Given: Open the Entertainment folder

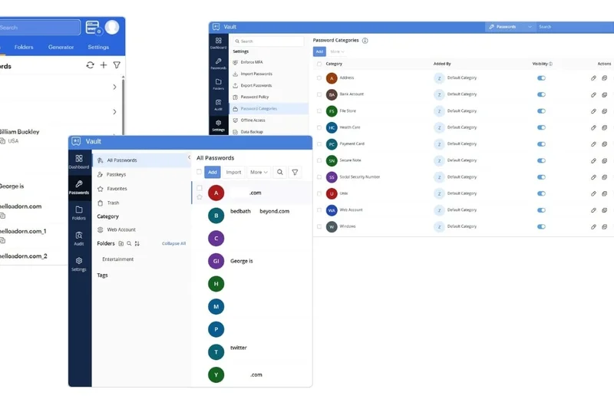Looking at the screenshot, I should tap(118, 259).
